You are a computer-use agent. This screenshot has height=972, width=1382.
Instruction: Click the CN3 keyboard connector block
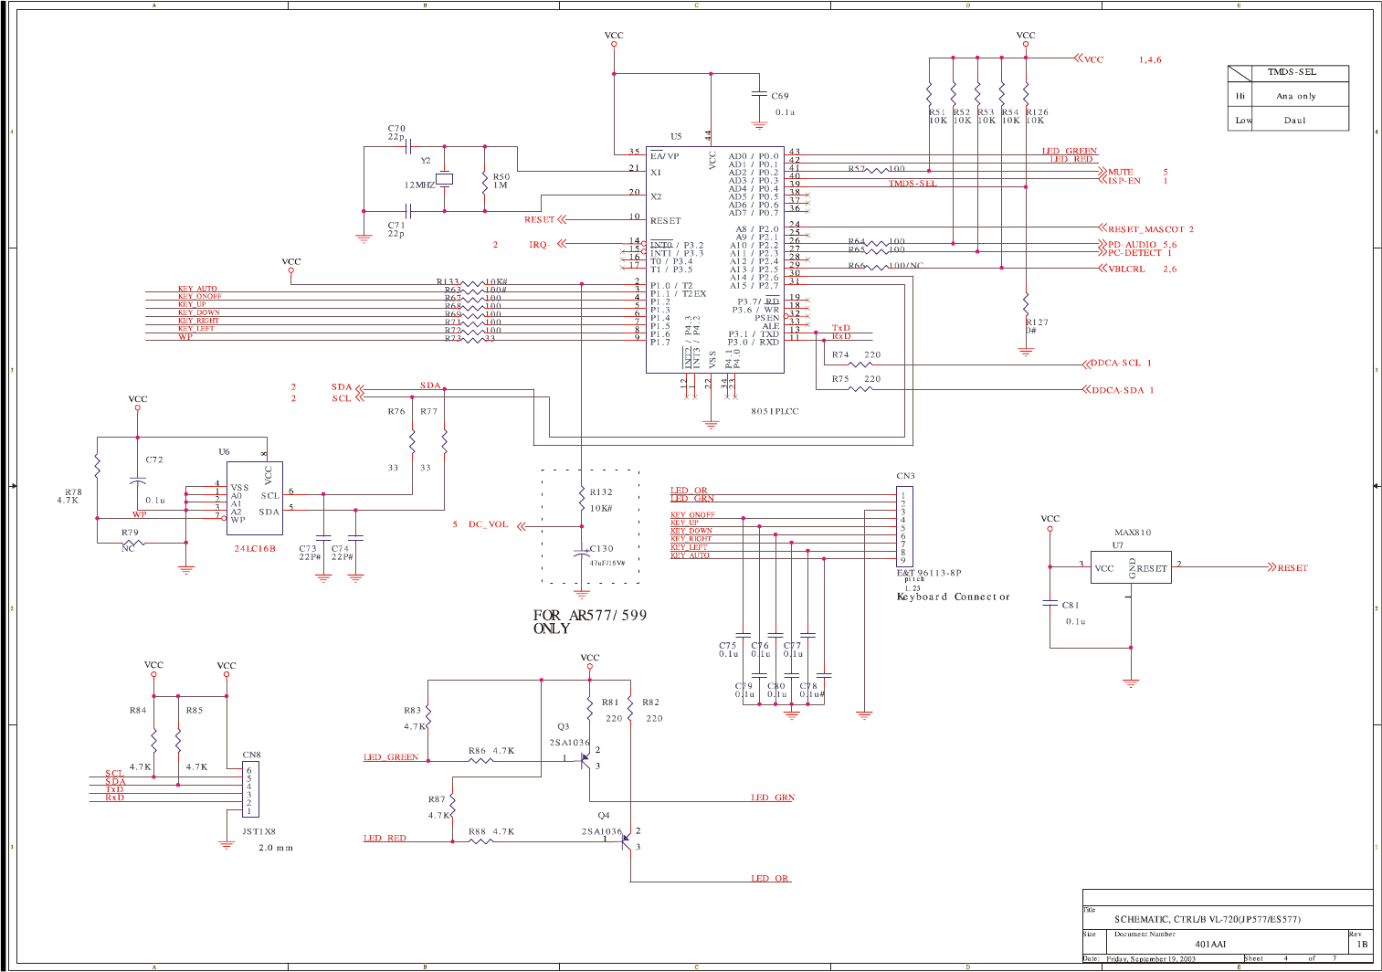tap(903, 527)
